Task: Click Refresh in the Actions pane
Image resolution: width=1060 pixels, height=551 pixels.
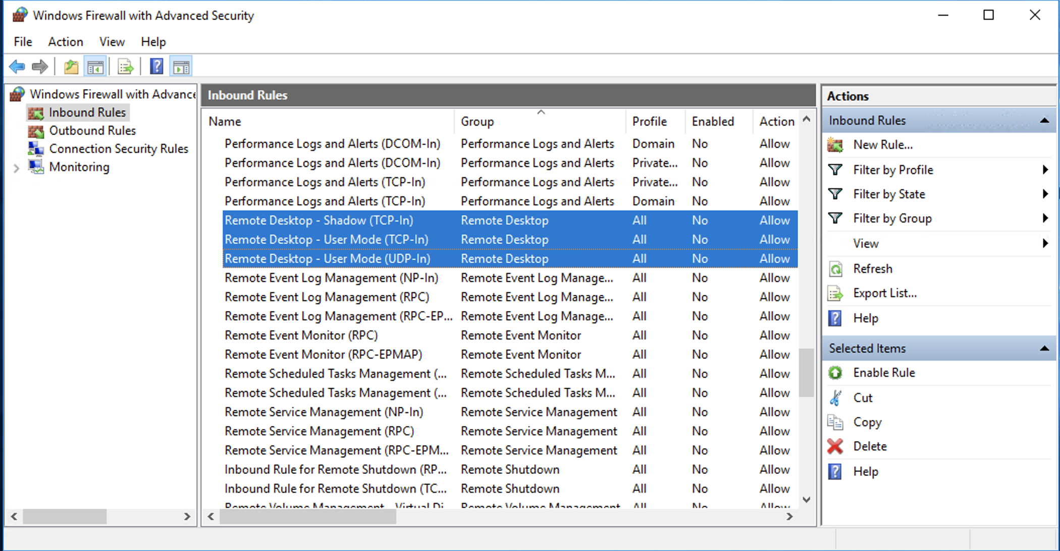Action: [x=872, y=269]
